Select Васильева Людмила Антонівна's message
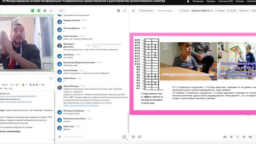Image resolution: width=256 pixels, height=144 pixels. click(x=70, y=65)
